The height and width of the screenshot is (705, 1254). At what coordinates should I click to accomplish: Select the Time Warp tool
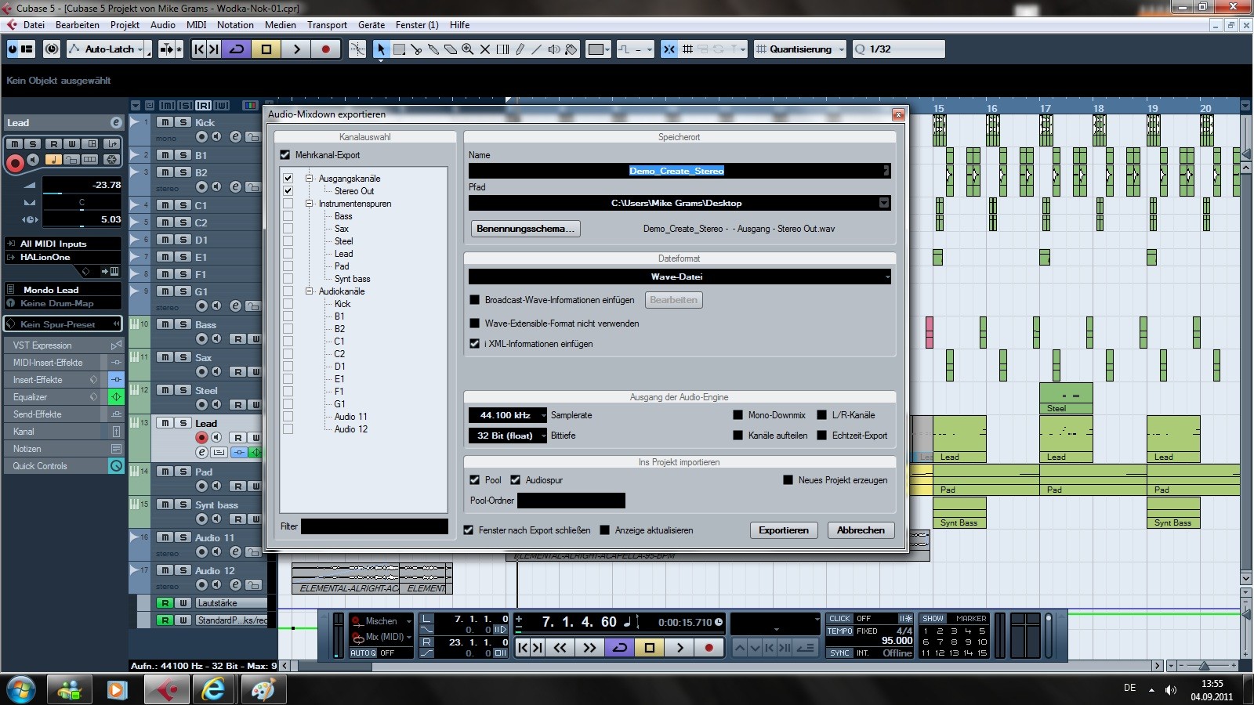pos(502,49)
